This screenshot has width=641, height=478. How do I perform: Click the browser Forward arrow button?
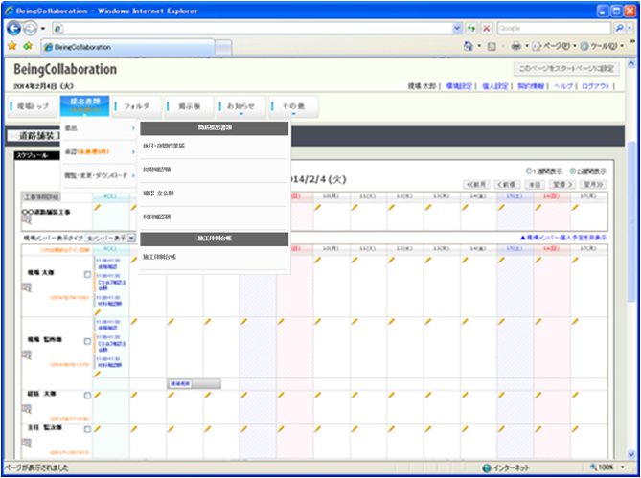pyautogui.click(x=30, y=28)
